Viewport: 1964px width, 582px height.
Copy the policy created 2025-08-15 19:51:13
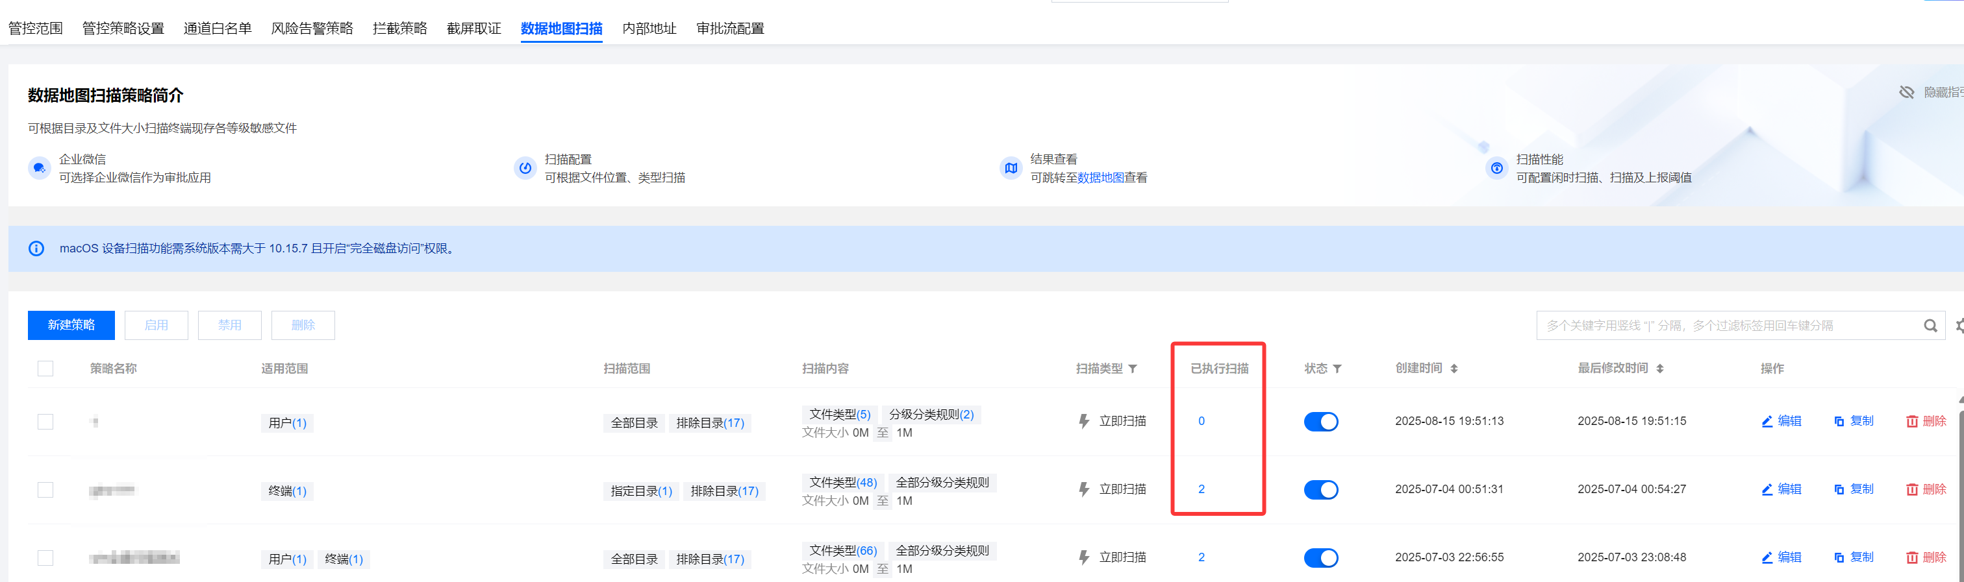click(1854, 421)
